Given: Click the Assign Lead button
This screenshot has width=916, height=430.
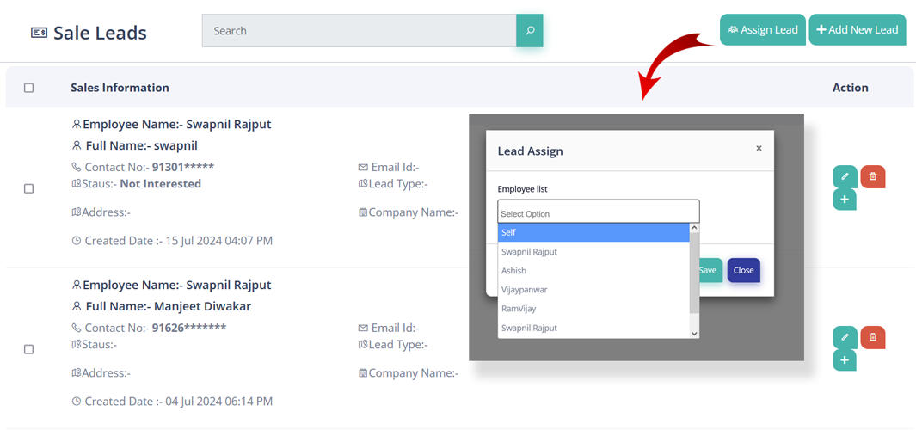Looking at the screenshot, I should [x=763, y=30].
